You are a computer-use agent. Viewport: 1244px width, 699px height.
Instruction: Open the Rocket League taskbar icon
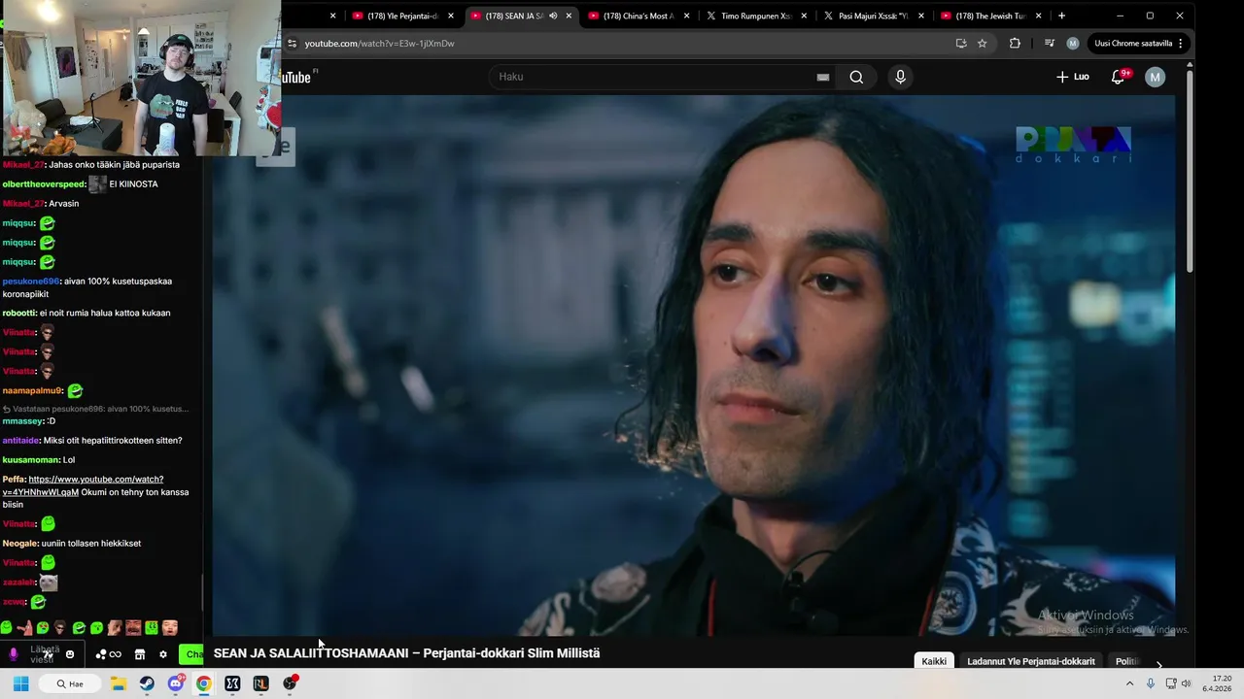(x=260, y=683)
